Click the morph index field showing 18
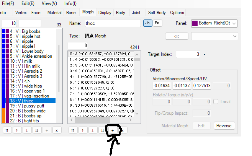This screenshot has width=252, height=156. (x=9, y=23)
